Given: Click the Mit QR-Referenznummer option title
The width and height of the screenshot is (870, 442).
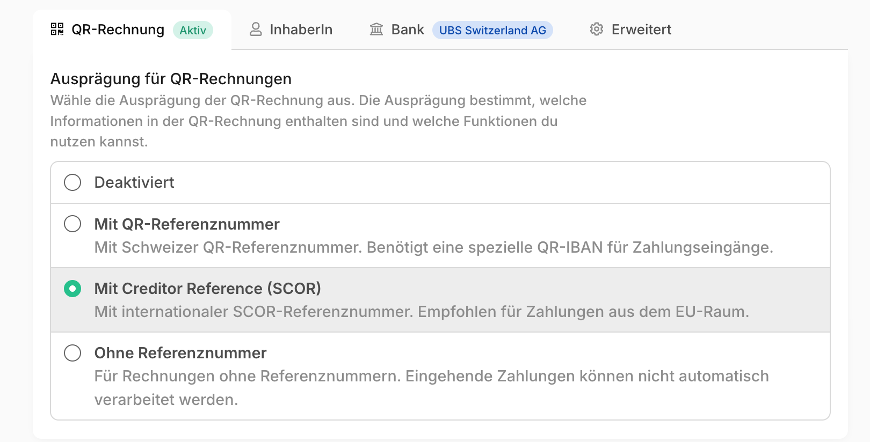Looking at the screenshot, I should (x=187, y=224).
